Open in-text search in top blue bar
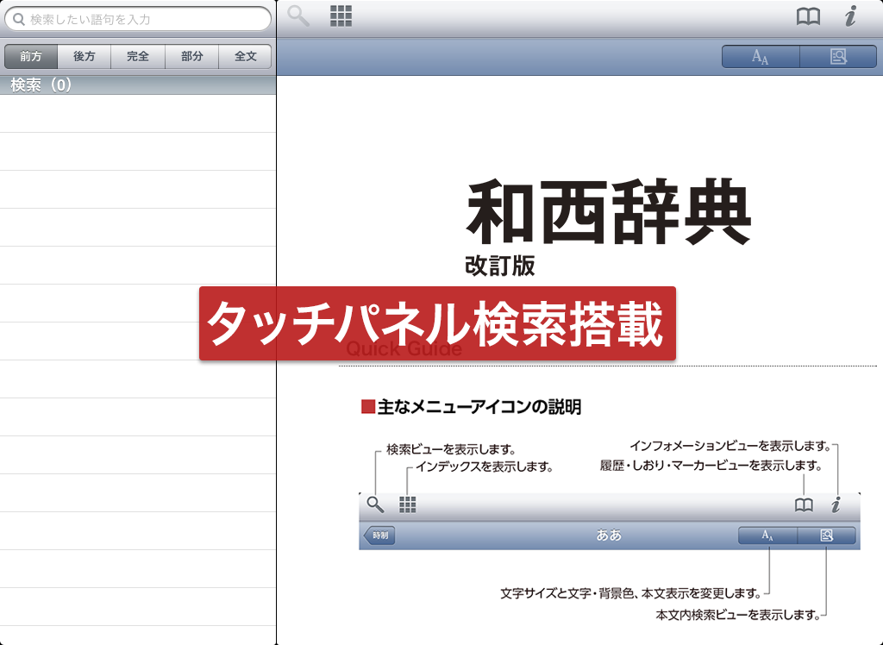 [x=837, y=57]
